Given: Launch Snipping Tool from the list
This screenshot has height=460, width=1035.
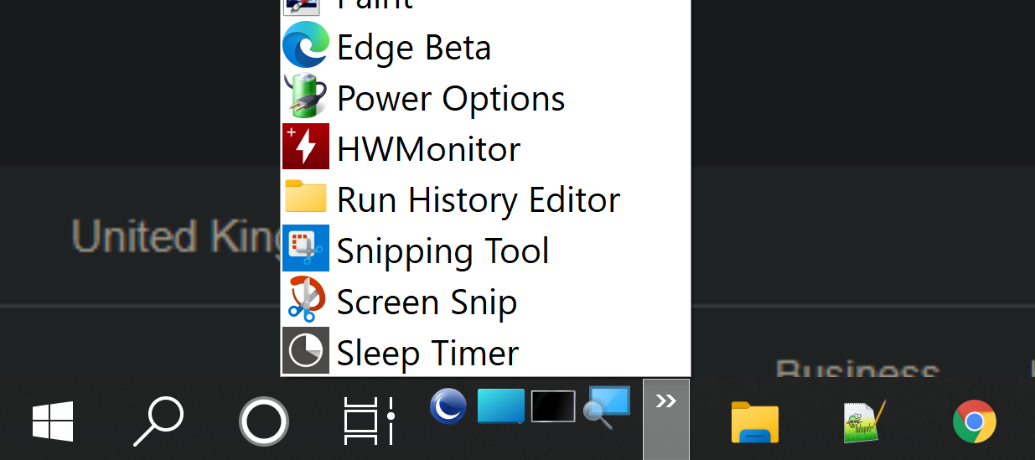Looking at the screenshot, I should [485, 251].
